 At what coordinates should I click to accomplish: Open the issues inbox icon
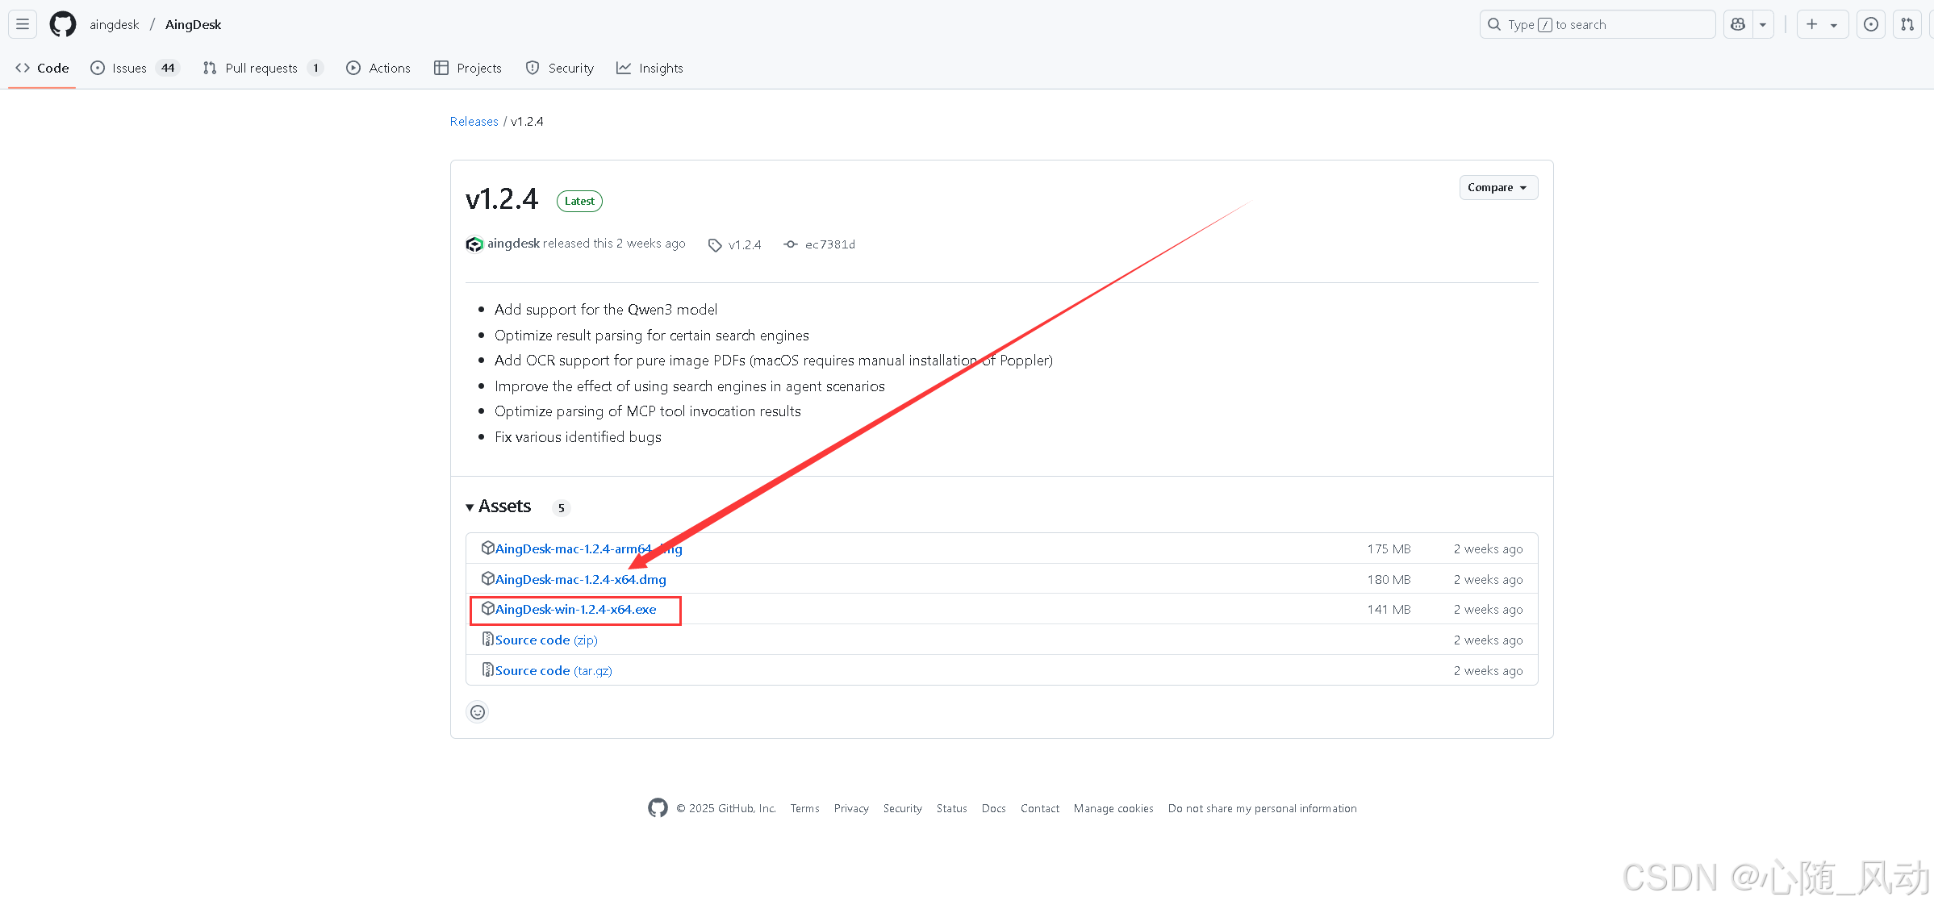click(1870, 24)
